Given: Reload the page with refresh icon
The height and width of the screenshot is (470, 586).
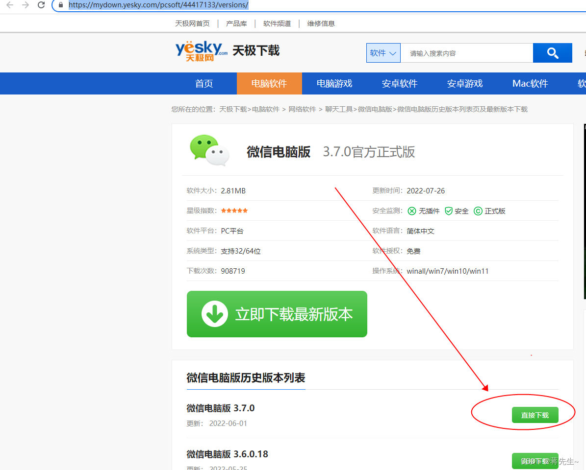Looking at the screenshot, I should pyautogui.click(x=41, y=5).
